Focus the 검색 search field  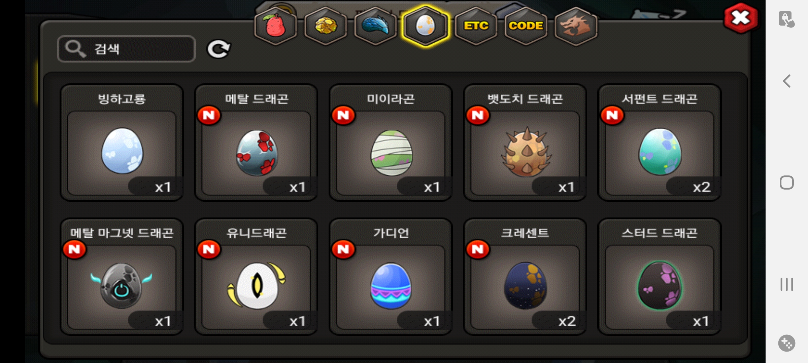tap(126, 49)
